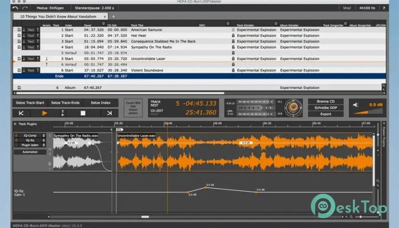
Task: Move Violent Soundwave track up with arrow
Action: pyautogui.click(x=38, y=70)
